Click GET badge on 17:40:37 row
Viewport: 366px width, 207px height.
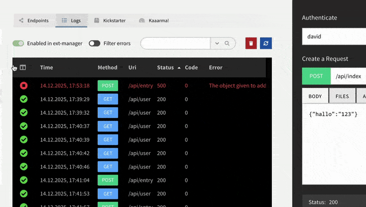108,126
